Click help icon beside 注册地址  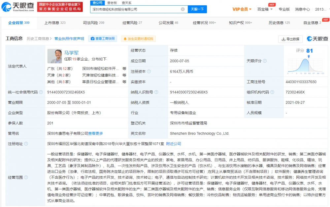[x=26, y=144]
